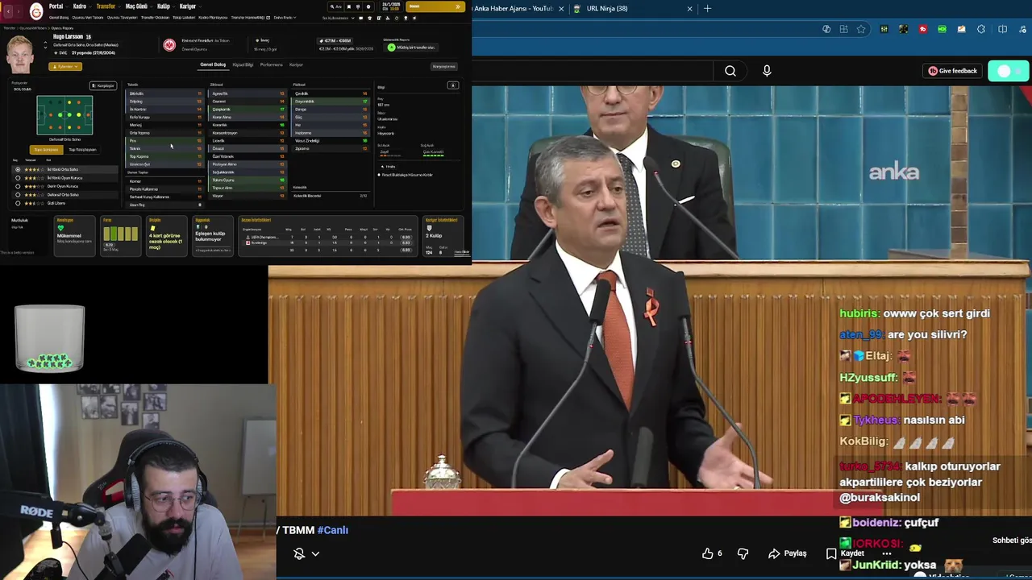Open the more actions ellipsis under video
Screen dimensions: 1032x580
[887, 553]
